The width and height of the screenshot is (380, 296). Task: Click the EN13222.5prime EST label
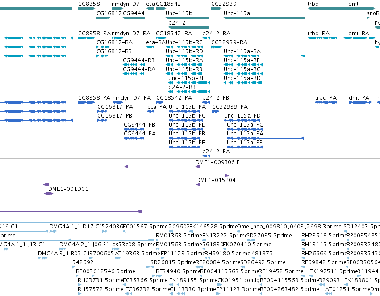point(225,236)
